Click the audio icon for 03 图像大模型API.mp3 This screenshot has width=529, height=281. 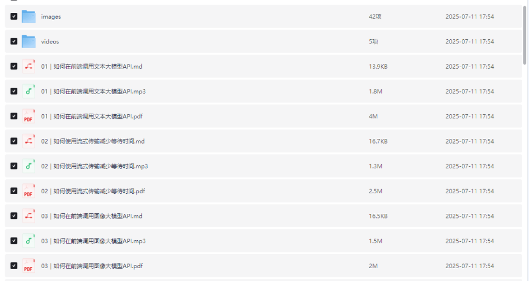[28, 241]
